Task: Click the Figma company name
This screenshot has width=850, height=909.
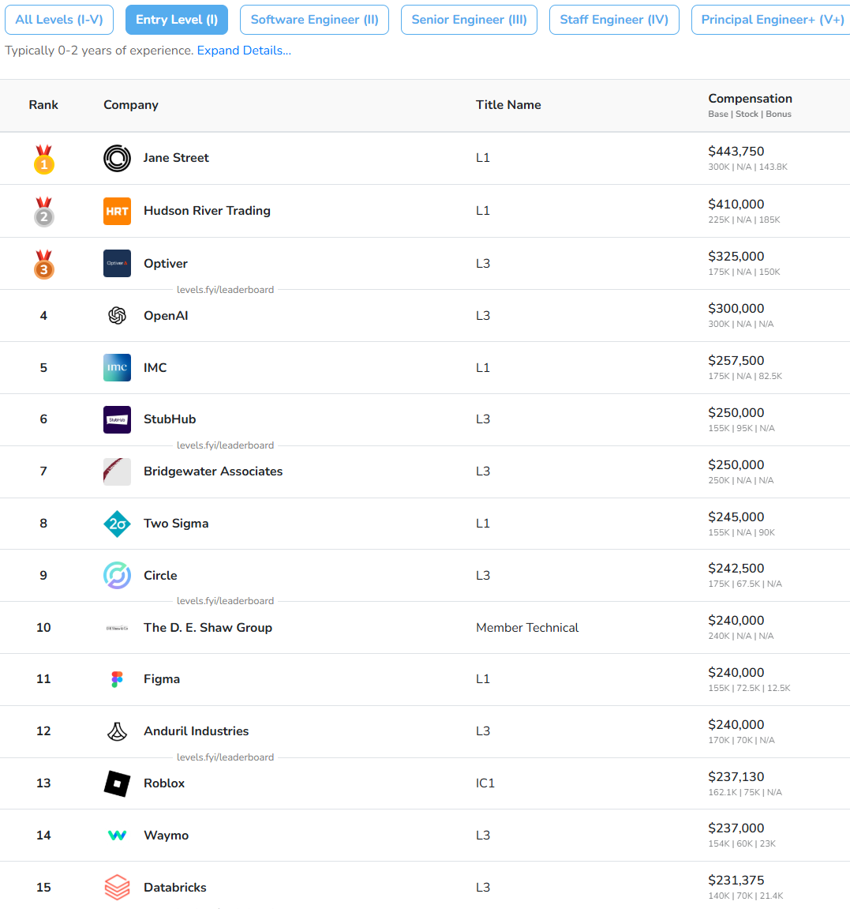Action: click(x=162, y=679)
